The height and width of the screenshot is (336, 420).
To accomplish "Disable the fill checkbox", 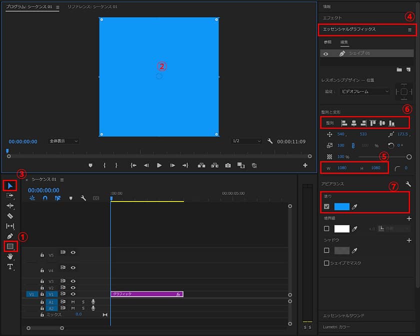I will [326, 206].
